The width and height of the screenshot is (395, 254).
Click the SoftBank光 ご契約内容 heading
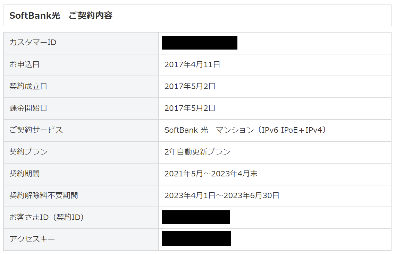click(x=61, y=16)
